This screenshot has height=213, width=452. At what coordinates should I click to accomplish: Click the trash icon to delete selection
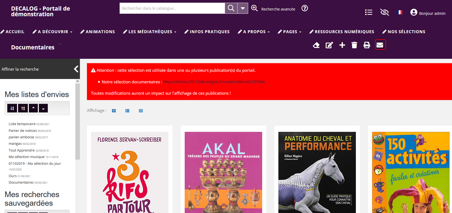[x=354, y=45]
